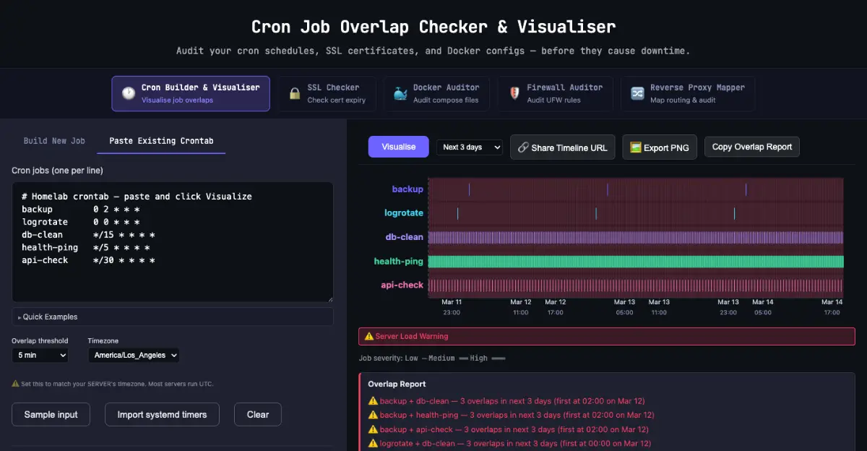Click the padlock icon for SSL Checker
The width and height of the screenshot is (867, 451).
point(295,93)
